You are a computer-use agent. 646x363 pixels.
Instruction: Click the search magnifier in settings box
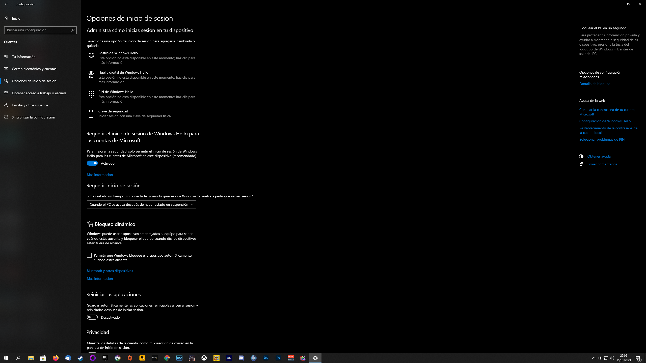(x=73, y=30)
